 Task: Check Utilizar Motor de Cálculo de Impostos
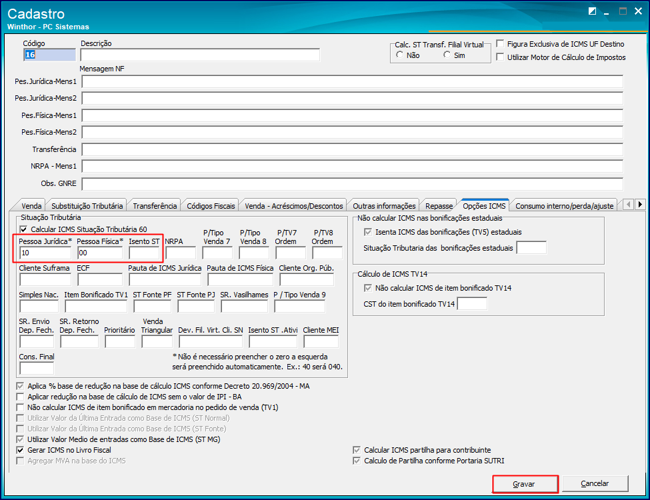pyautogui.click(x=501, y=57)
